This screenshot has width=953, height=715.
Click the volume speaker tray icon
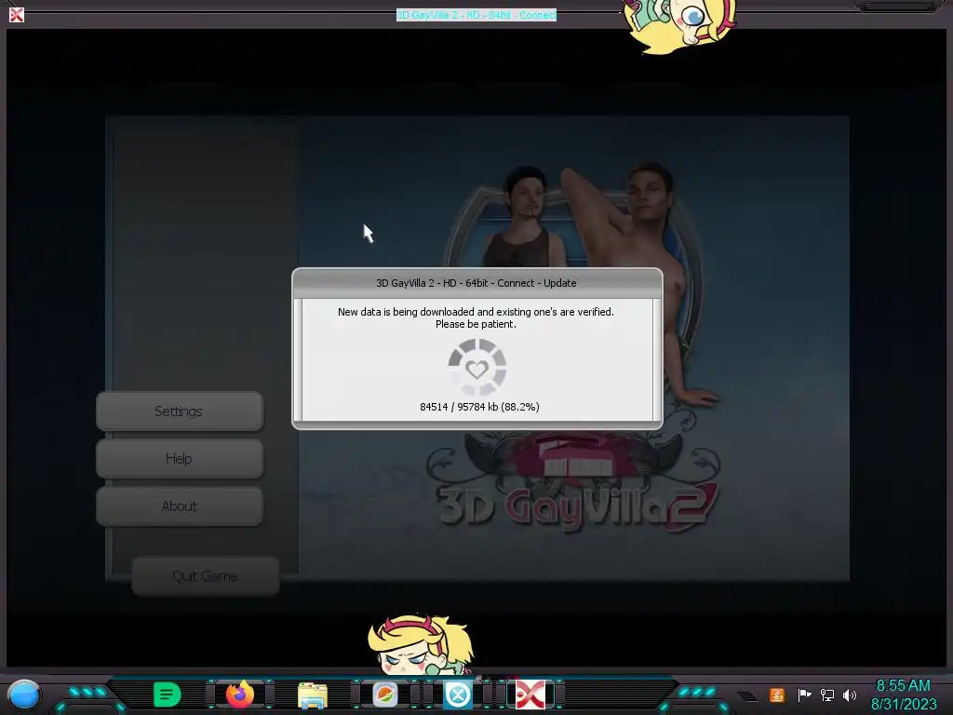[x=850, y=695]
